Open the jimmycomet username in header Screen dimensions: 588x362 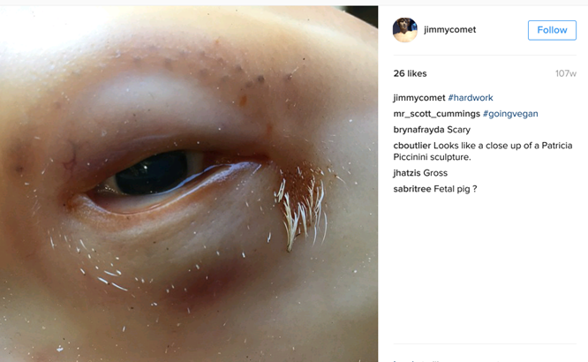[x=449, y=30]
